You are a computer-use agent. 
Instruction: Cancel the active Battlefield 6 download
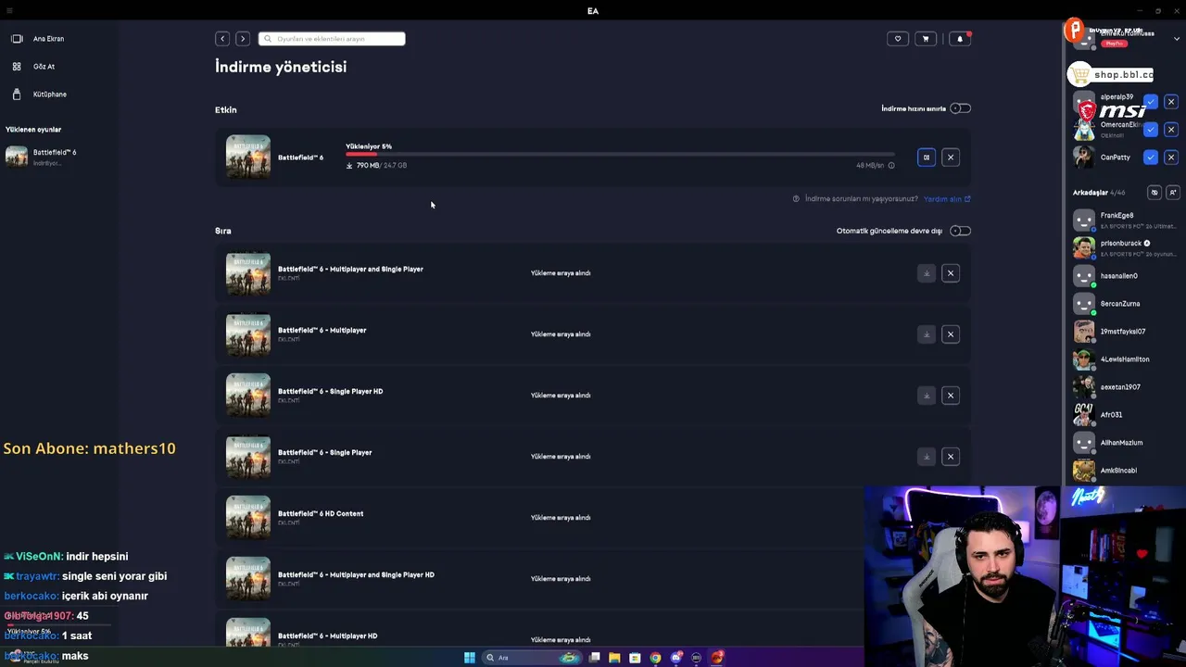point(951,157)
